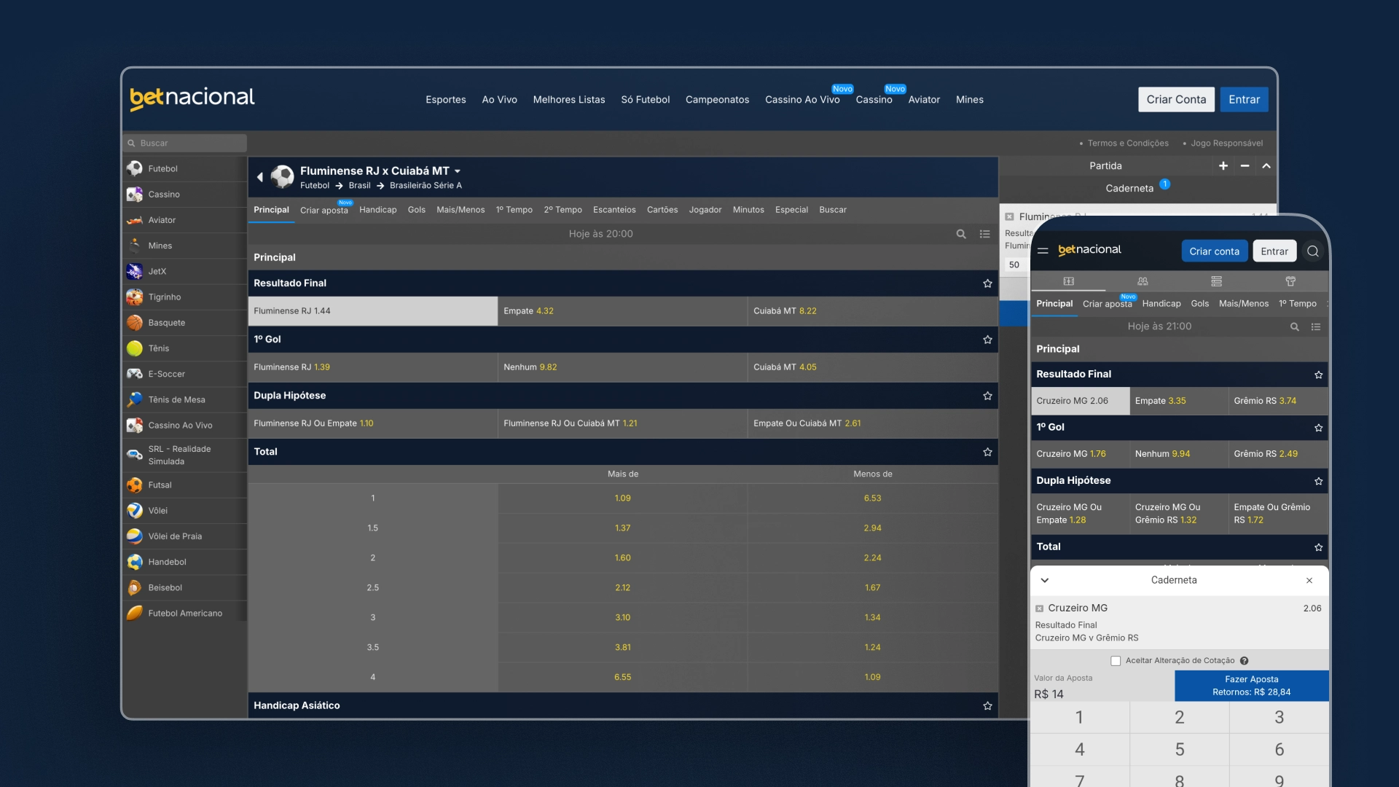Screen dimensions: 1399x787
Task: Open Só Futebol in top menu
Action: 645,100
